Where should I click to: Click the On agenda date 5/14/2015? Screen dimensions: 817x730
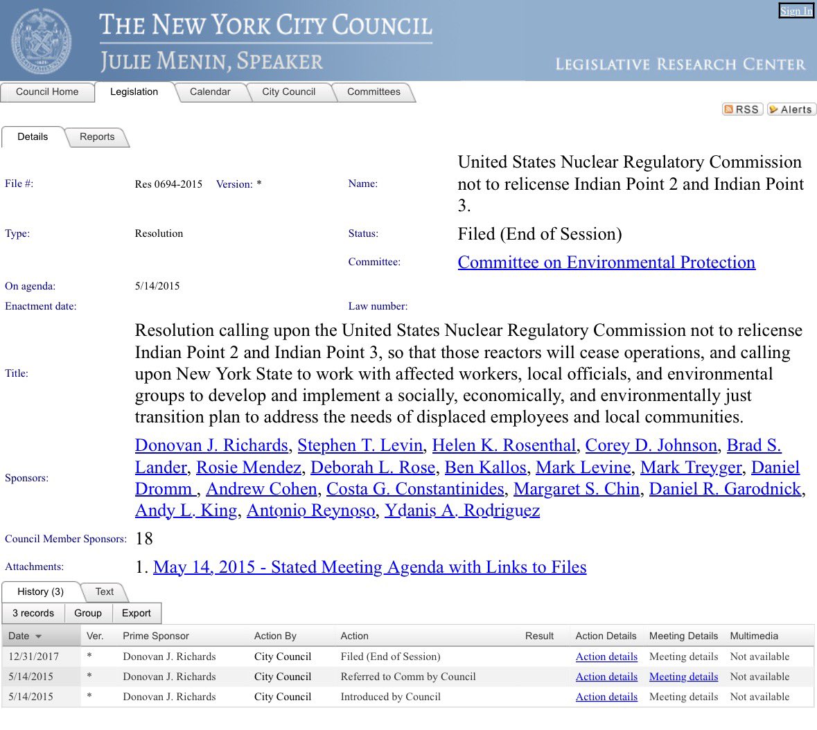click(157, 286)
